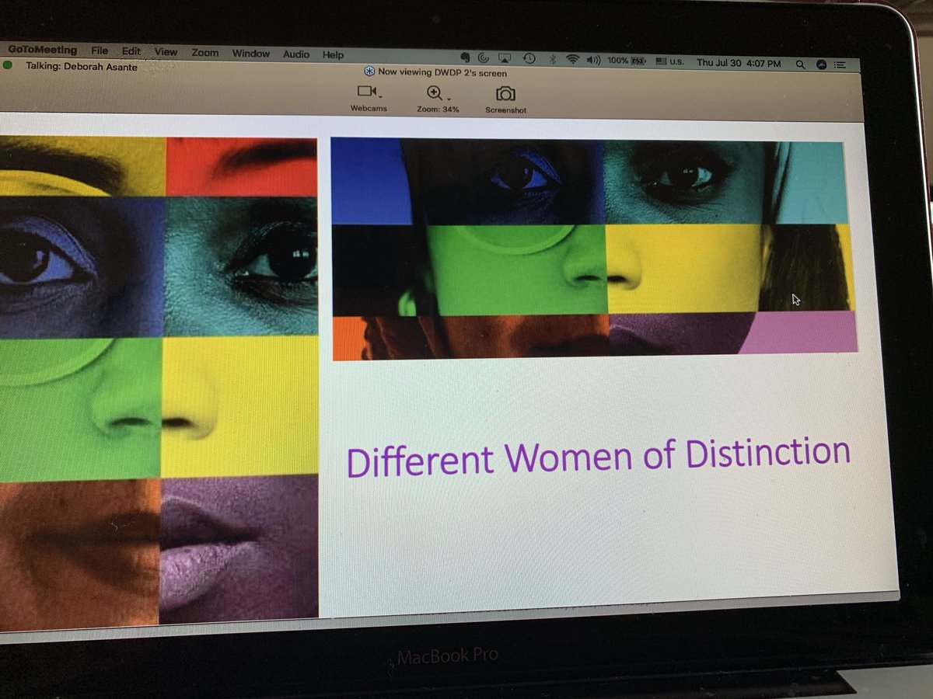Open the View menu

click(166, 52)
